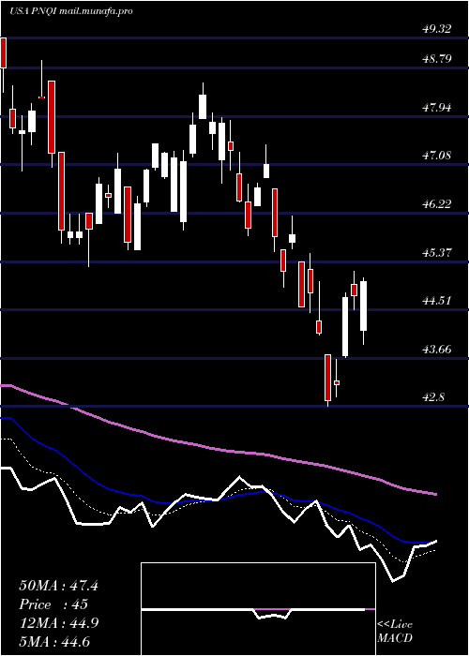Screen dimensions: 469x656
Task: Click the 46.22 price level label
Action: pos(437,204)
